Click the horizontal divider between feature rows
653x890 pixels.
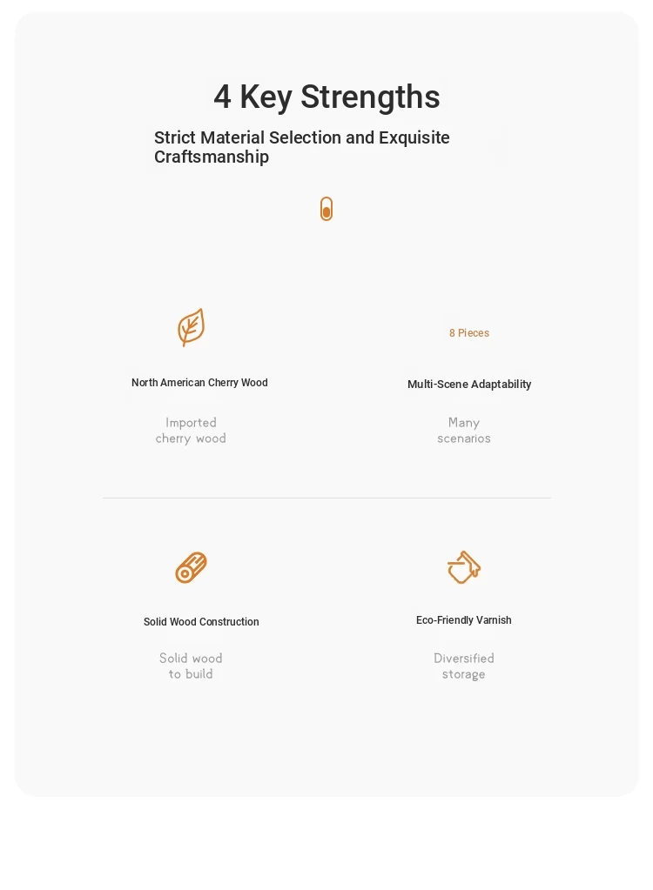(x=326, y=498)
